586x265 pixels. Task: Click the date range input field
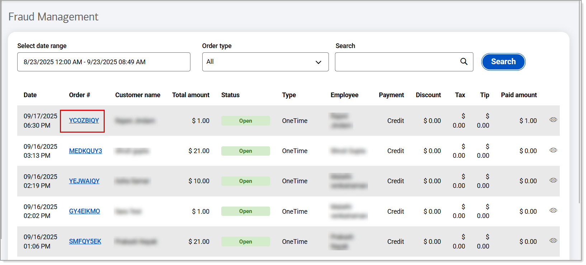point(104,62)
